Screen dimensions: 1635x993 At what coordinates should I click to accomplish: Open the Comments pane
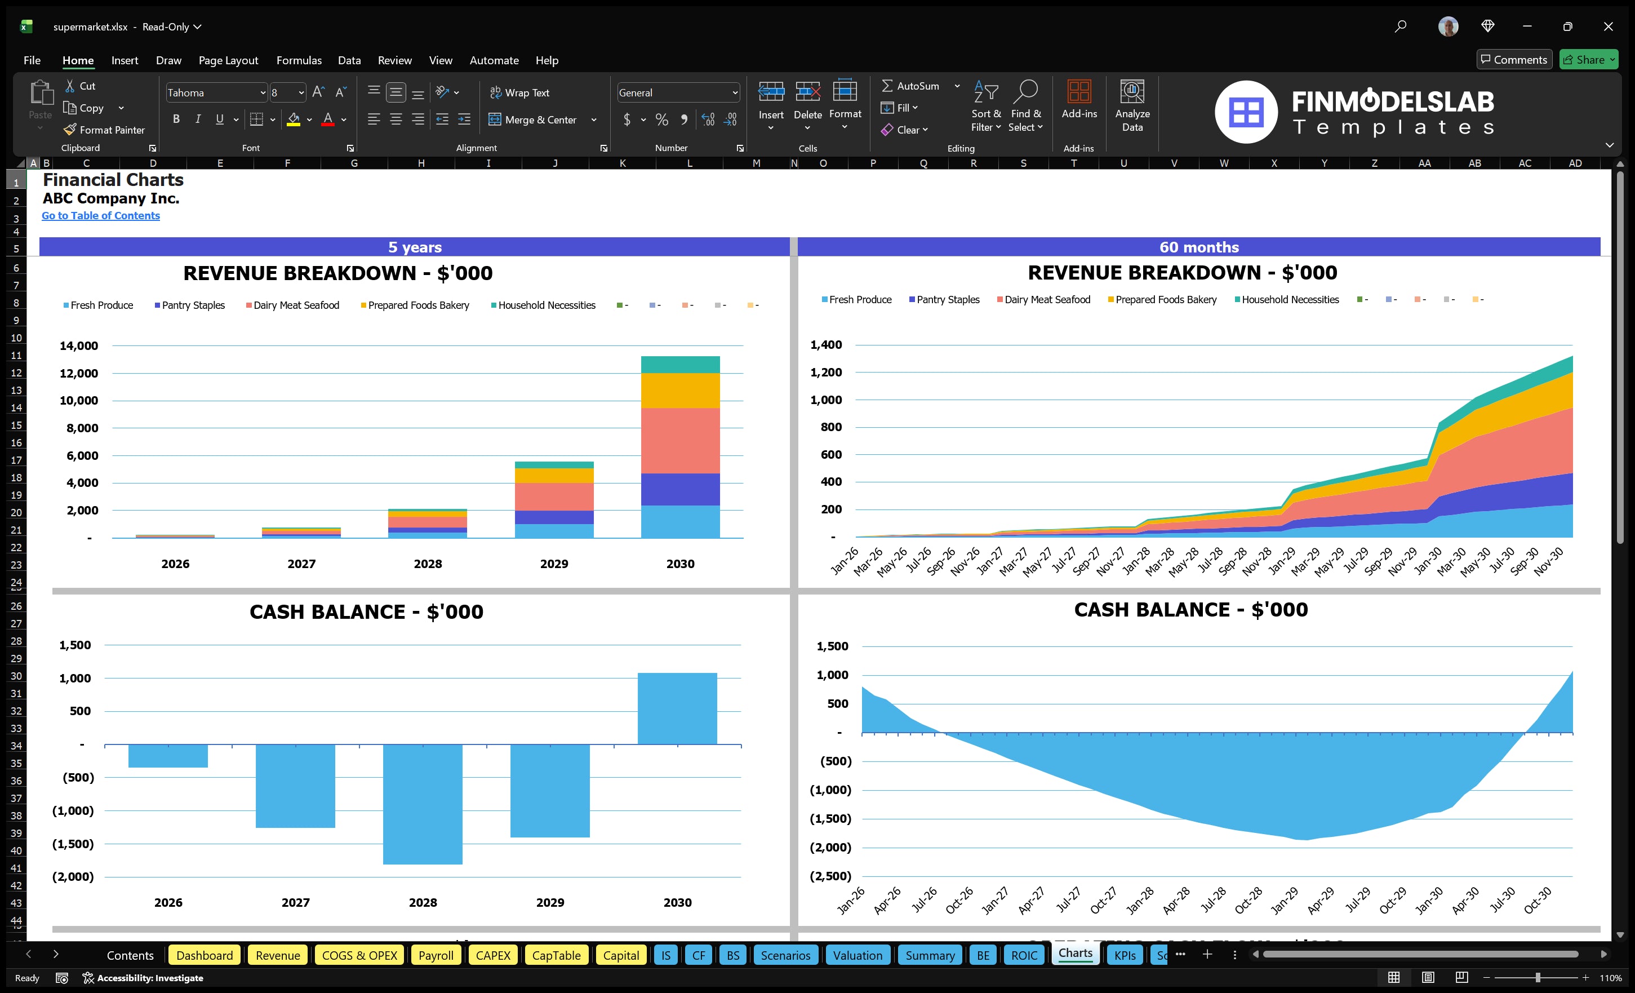pos(1514,59)
